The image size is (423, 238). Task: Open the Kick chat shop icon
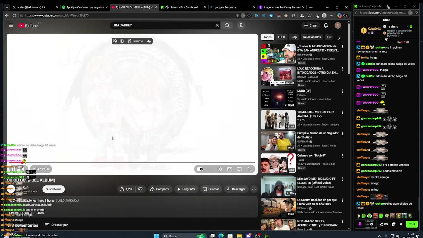pyautogui.click(x=394, y=224)
